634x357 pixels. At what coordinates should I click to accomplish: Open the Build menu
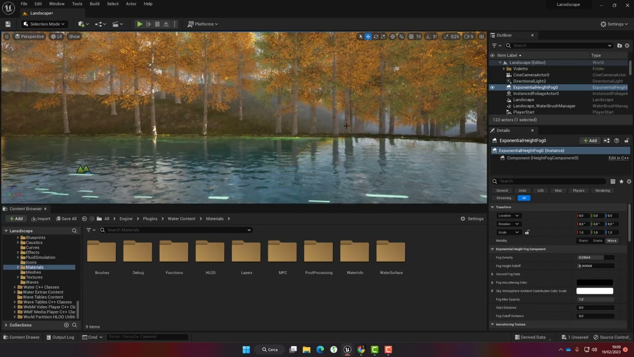[x=95, y=3]
